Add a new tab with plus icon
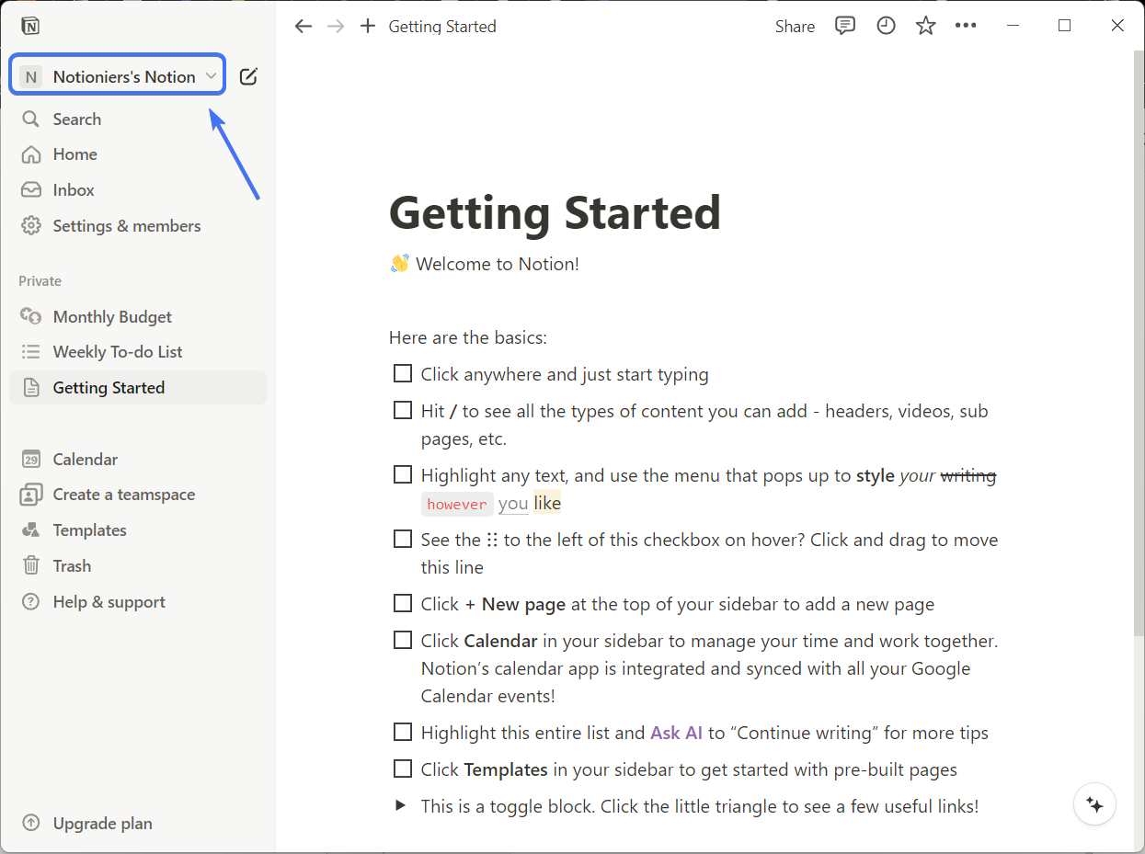Image resolution: width=1145 pixels, height=854 pixels. 368,26
